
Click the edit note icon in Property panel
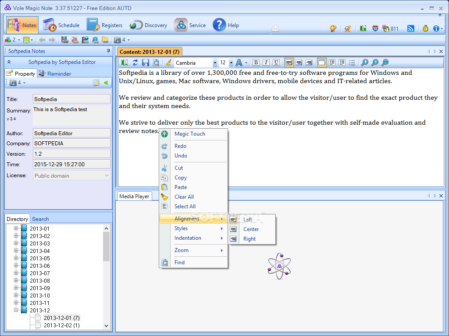tap(96, 83)
